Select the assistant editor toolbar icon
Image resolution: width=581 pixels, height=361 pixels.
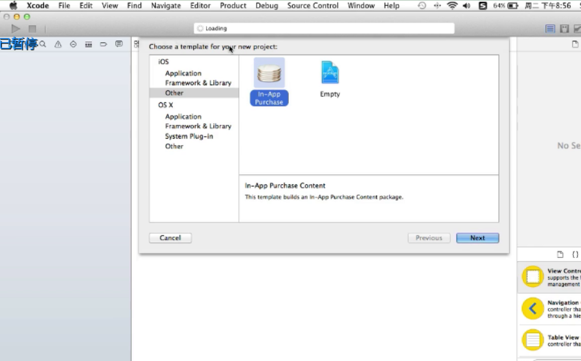(x=564, y=29)
